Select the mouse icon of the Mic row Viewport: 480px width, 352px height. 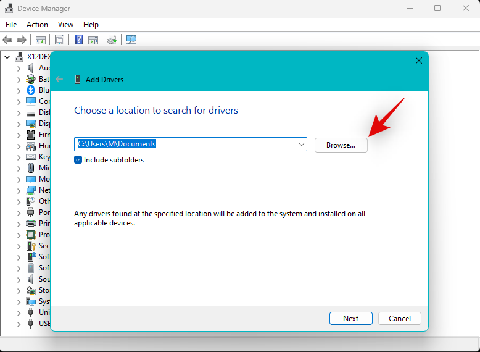(31, 168)
